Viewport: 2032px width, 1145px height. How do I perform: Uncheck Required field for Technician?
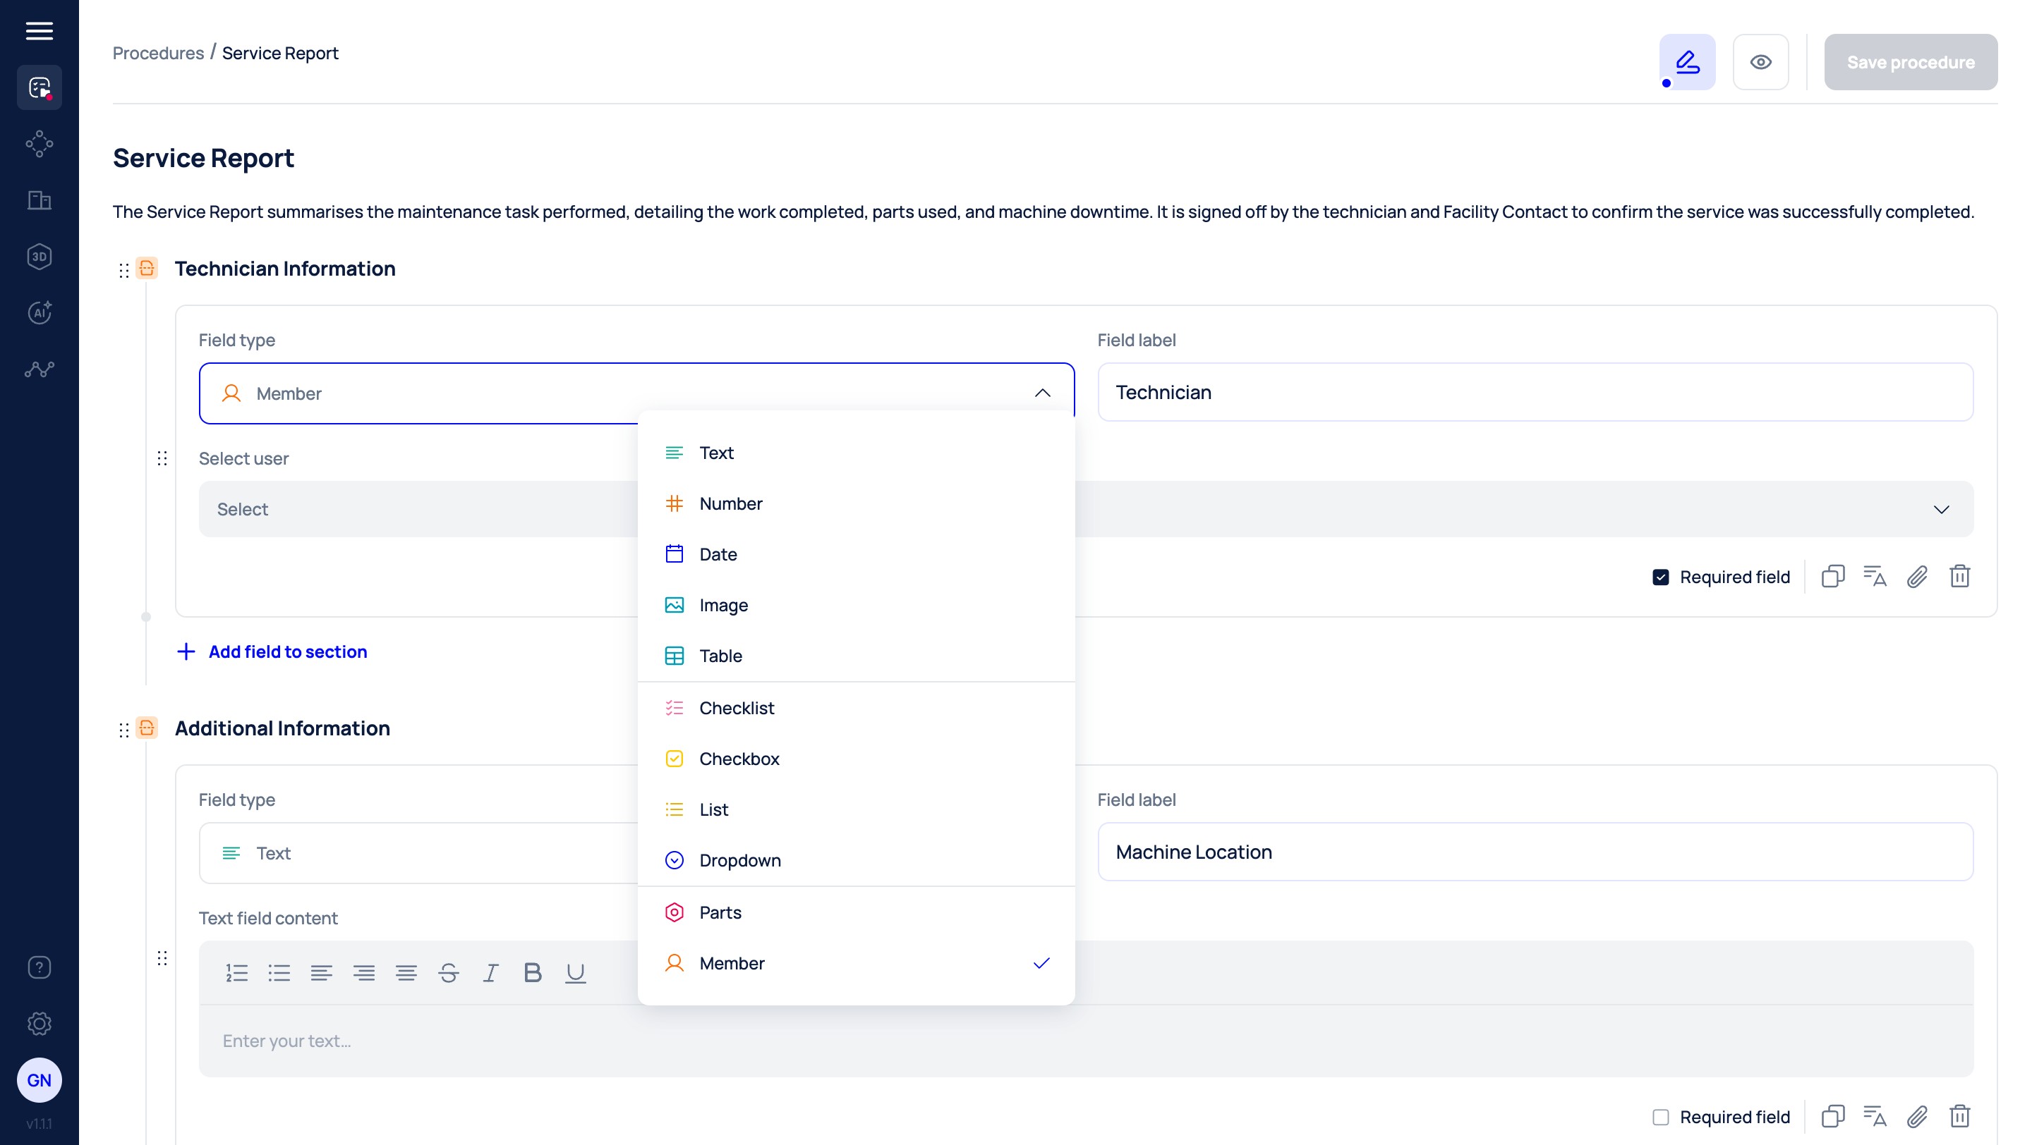1660,577
